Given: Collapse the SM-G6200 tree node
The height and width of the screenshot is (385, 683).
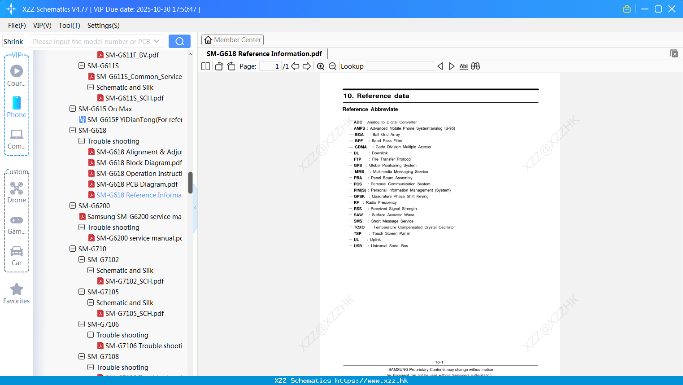Looking at the screenshot, I should [x=73, y=206].
